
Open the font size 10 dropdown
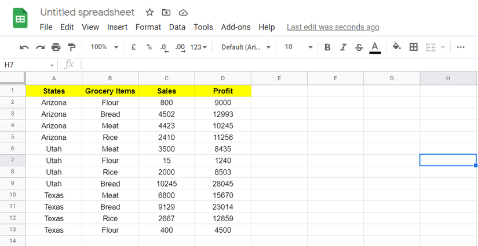[x=298, y=47]
